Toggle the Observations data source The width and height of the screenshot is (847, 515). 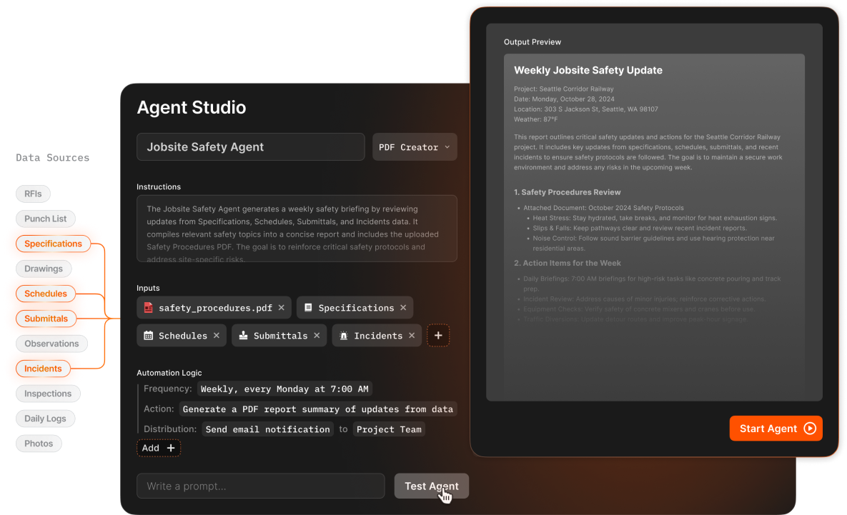coord(51,343)
